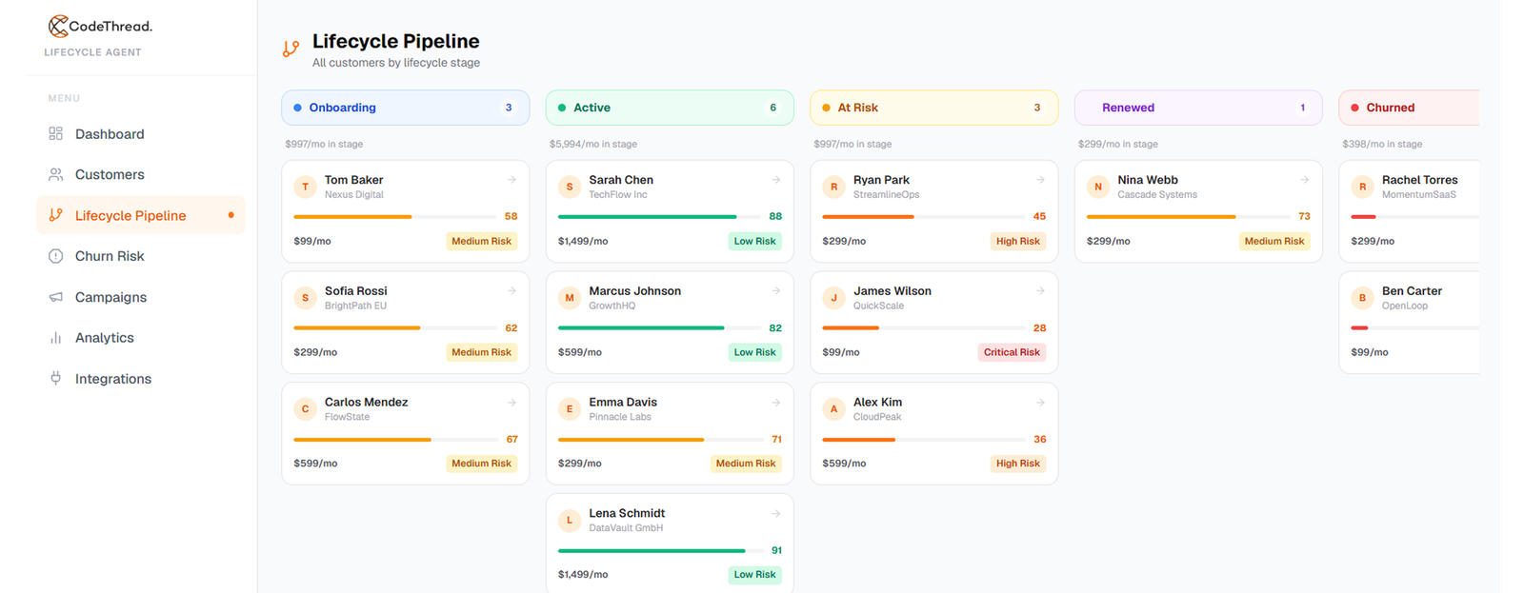Click the CodeThread logo icon

click(x=58, y=26)
